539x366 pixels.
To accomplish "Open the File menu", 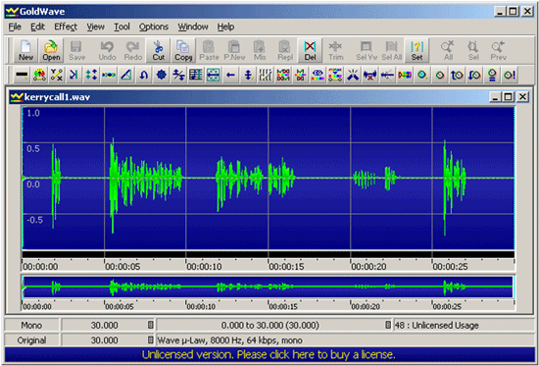I will [15, 26].
